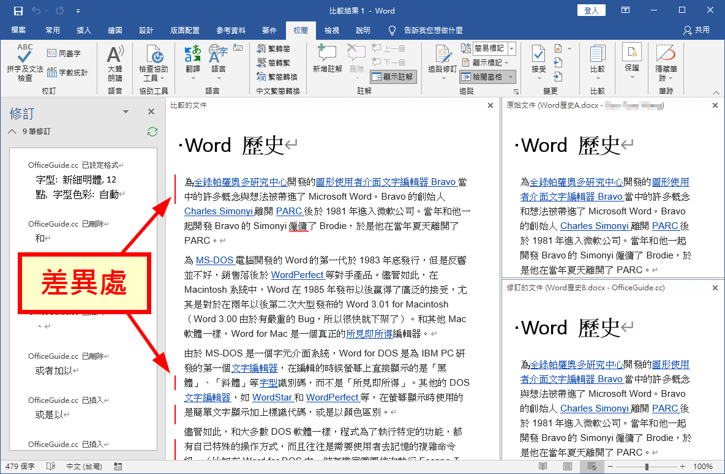Switch to web layout view icon
The height and width of the screenshot is (474, 725).
592,467
